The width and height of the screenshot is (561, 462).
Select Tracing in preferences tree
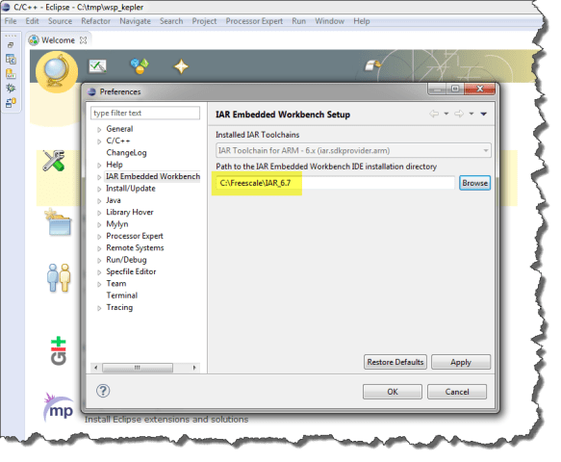click(x=119, y=307)
